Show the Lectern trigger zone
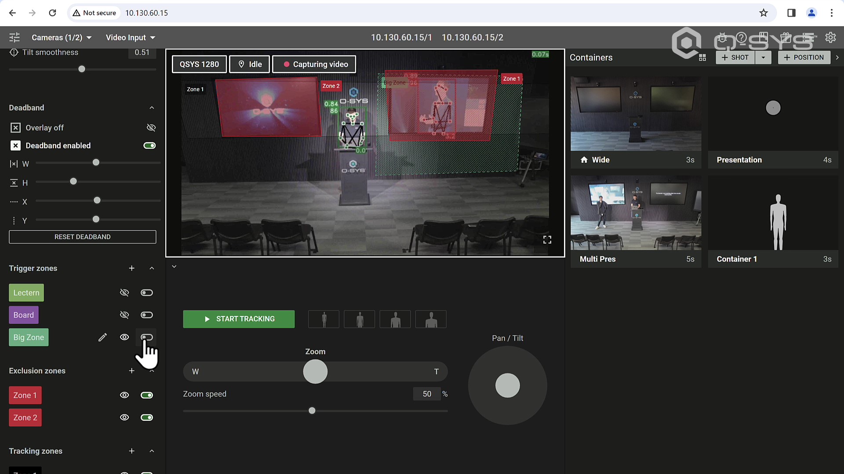This screenshot has width=844, height=474. point(124,293)
